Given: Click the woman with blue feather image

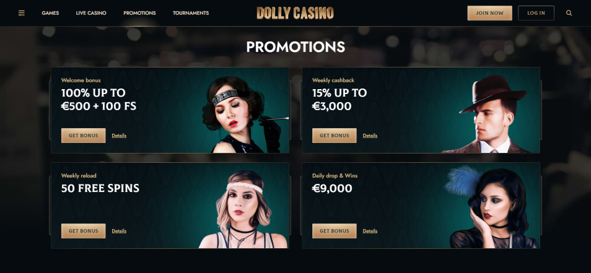Looking at the screenshot, I should (492, 207).
